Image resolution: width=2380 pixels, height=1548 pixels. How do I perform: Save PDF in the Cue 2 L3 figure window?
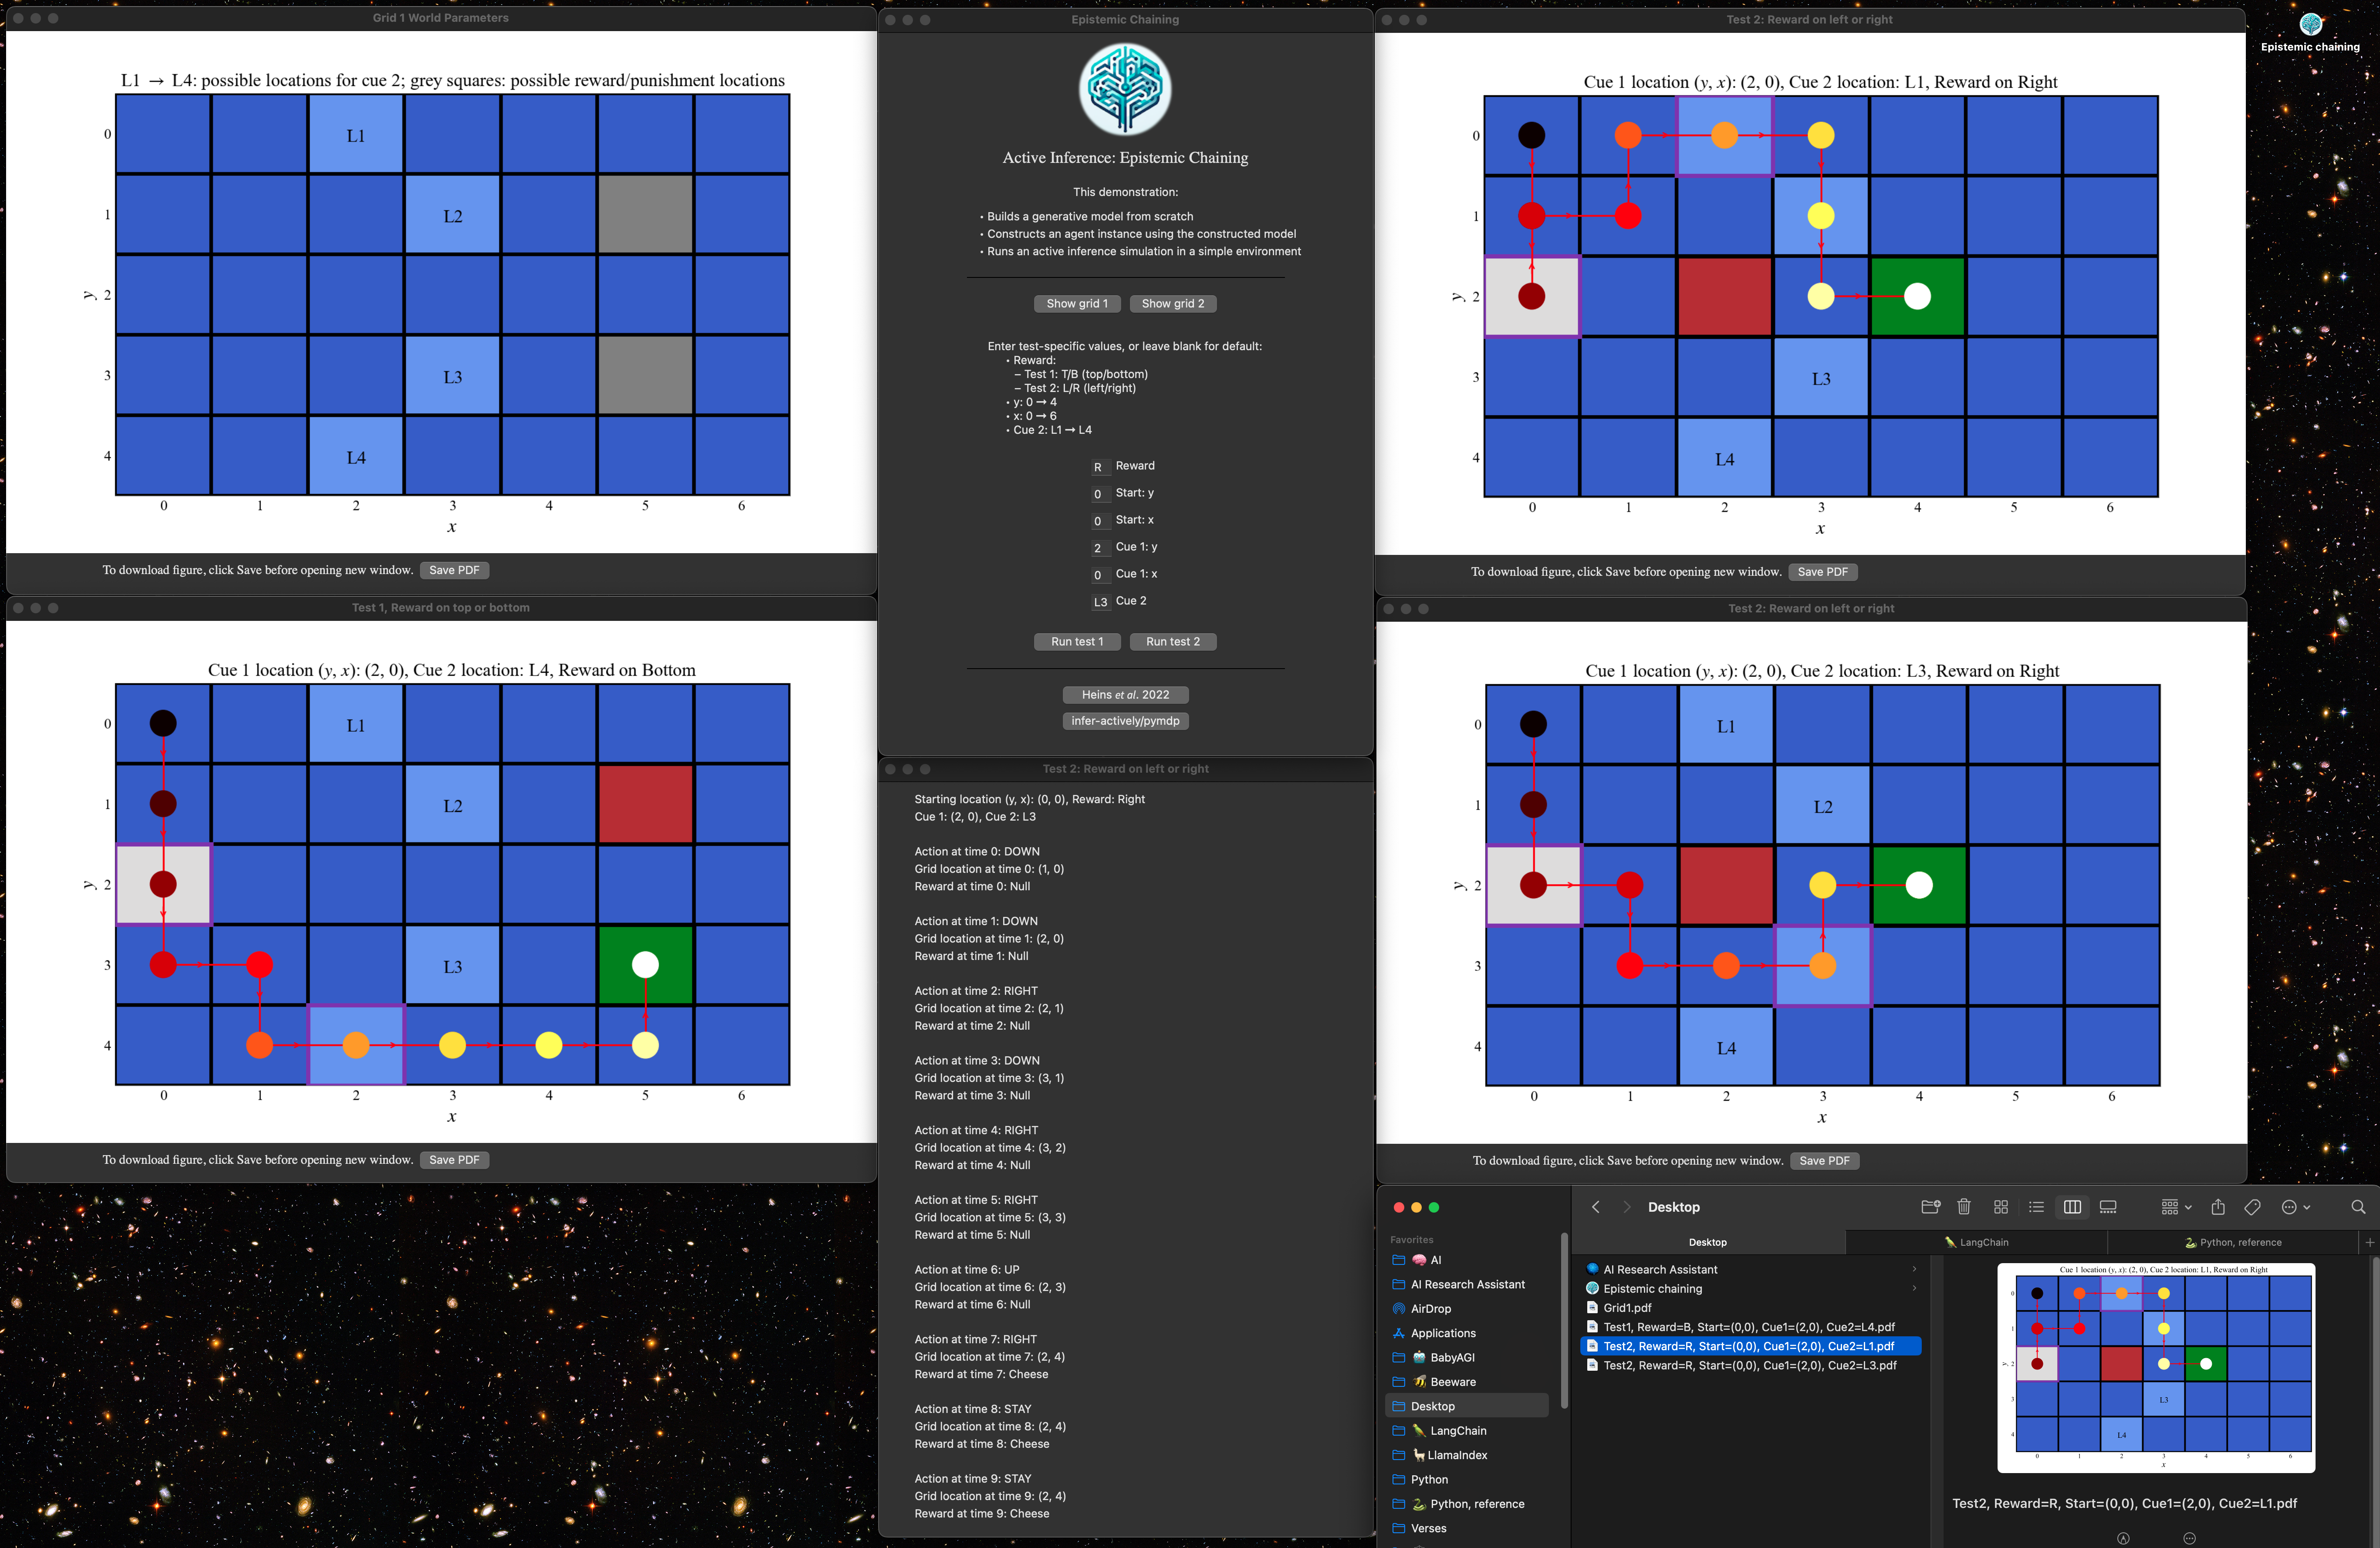point(1824,1161)
